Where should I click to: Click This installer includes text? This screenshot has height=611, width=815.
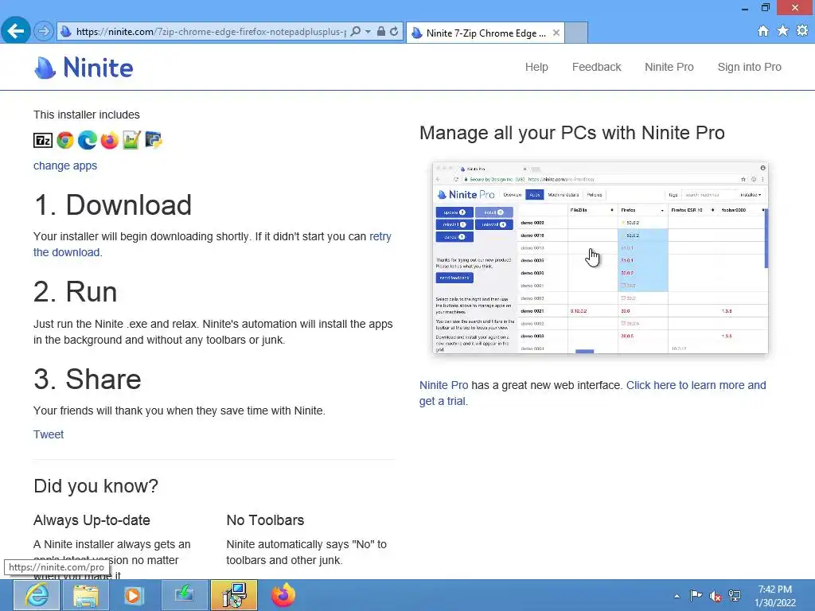point(87,115)
